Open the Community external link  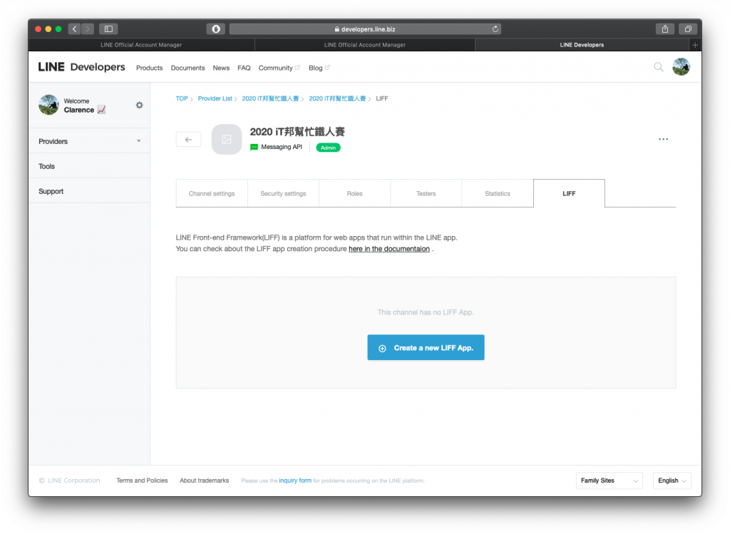[x=279, y=68]
